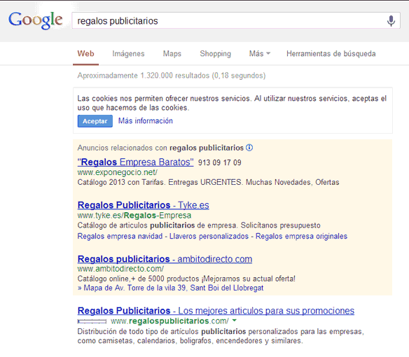
Task: Switch to Shopping tab
Action: [x=216, y=54]
